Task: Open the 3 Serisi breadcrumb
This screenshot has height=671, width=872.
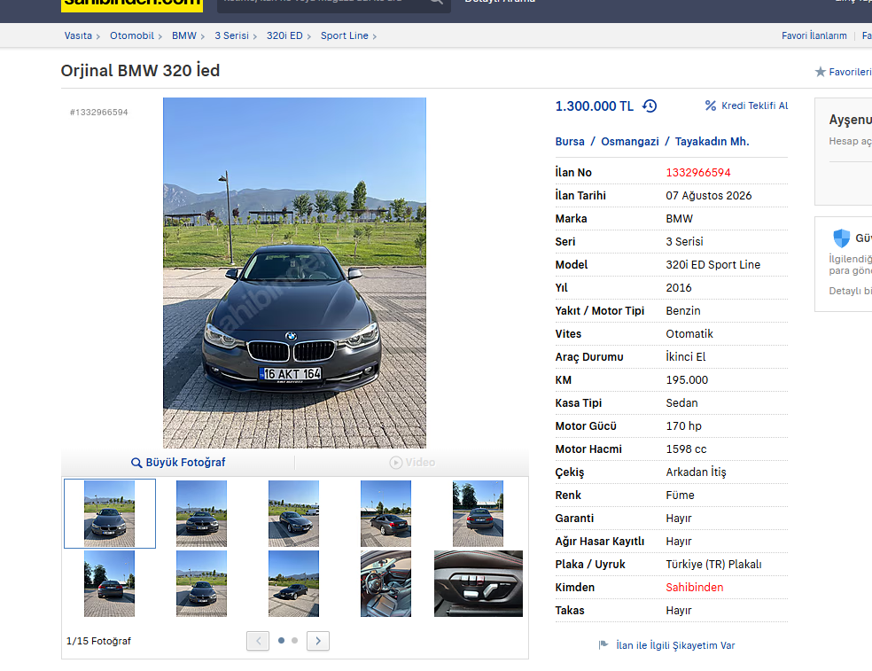Action: pyautogui.click(x=232, y=35)
